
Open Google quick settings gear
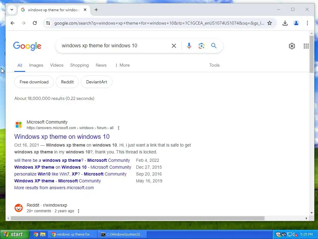point(292,46)
